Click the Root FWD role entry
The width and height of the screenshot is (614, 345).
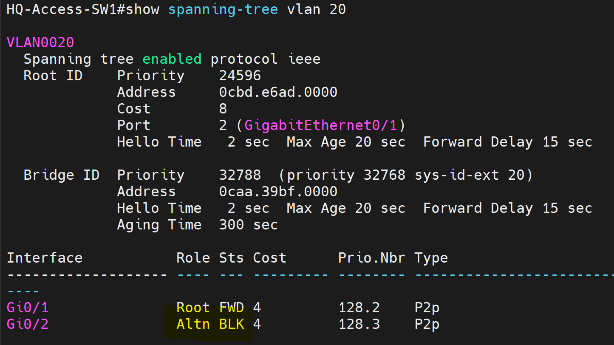[210, 308]
